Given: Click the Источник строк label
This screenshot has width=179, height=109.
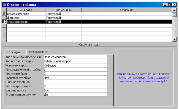Looking at the screenshot, I should [x=16, y=66].
